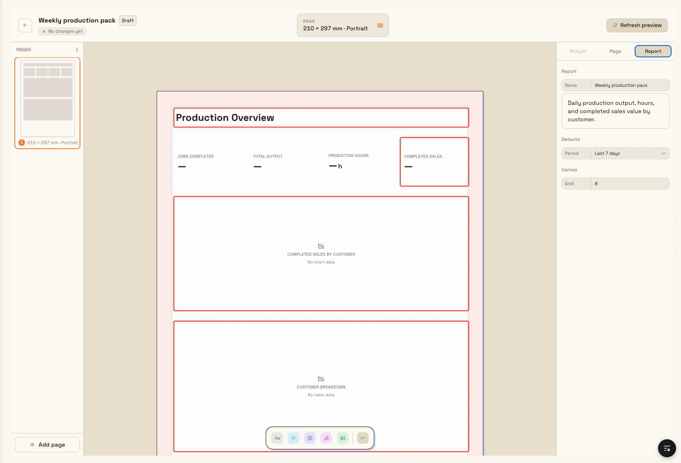
Task: Click the No table data text
Action: click(321, 395)
